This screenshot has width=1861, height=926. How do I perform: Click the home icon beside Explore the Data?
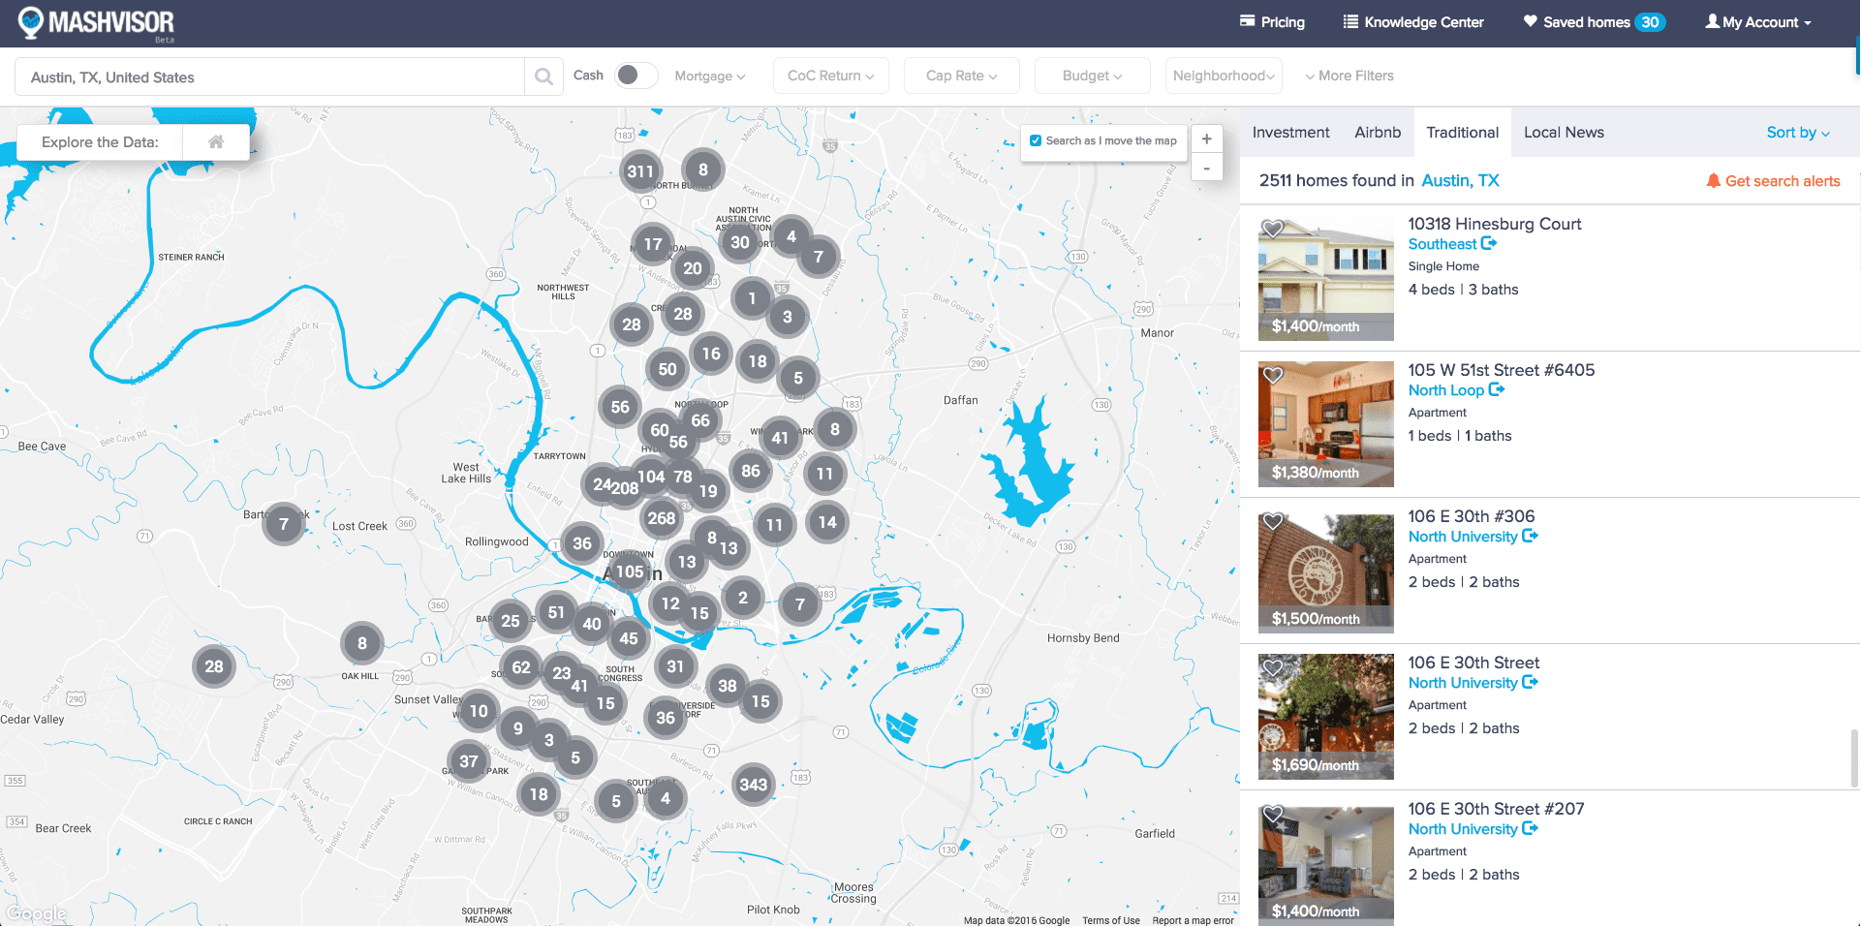coord(216,142)
